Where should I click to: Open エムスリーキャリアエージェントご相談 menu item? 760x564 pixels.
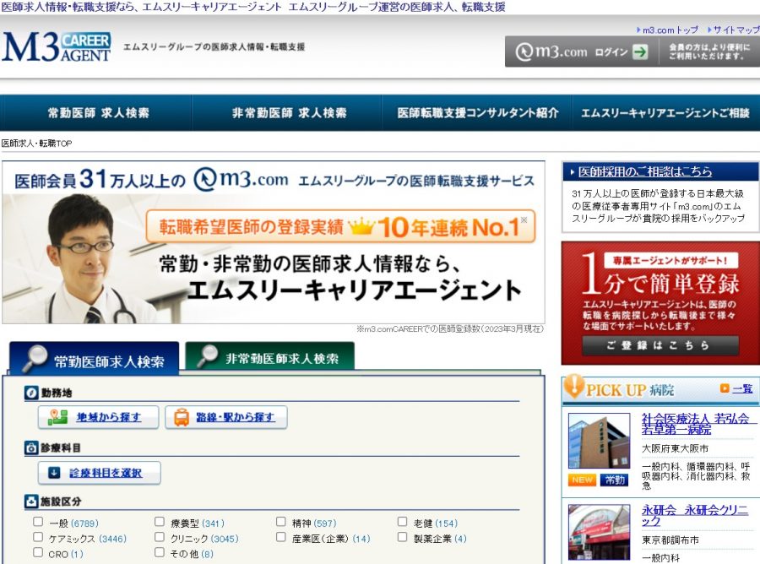665,113
